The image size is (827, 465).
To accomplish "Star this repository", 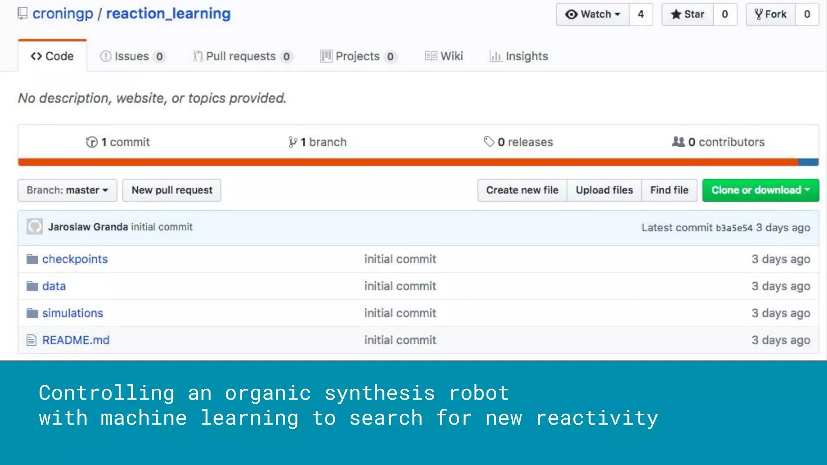I will tap(687, 15).
